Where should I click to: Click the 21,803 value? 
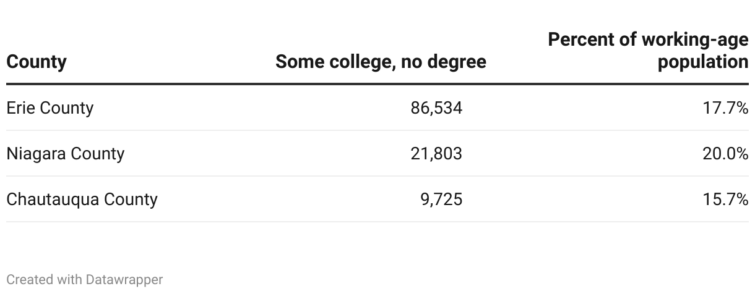[436, 154]
